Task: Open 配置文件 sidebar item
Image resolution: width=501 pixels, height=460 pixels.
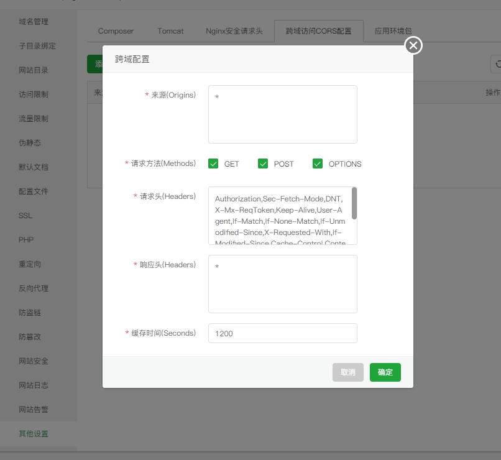Action: point(33,191)
